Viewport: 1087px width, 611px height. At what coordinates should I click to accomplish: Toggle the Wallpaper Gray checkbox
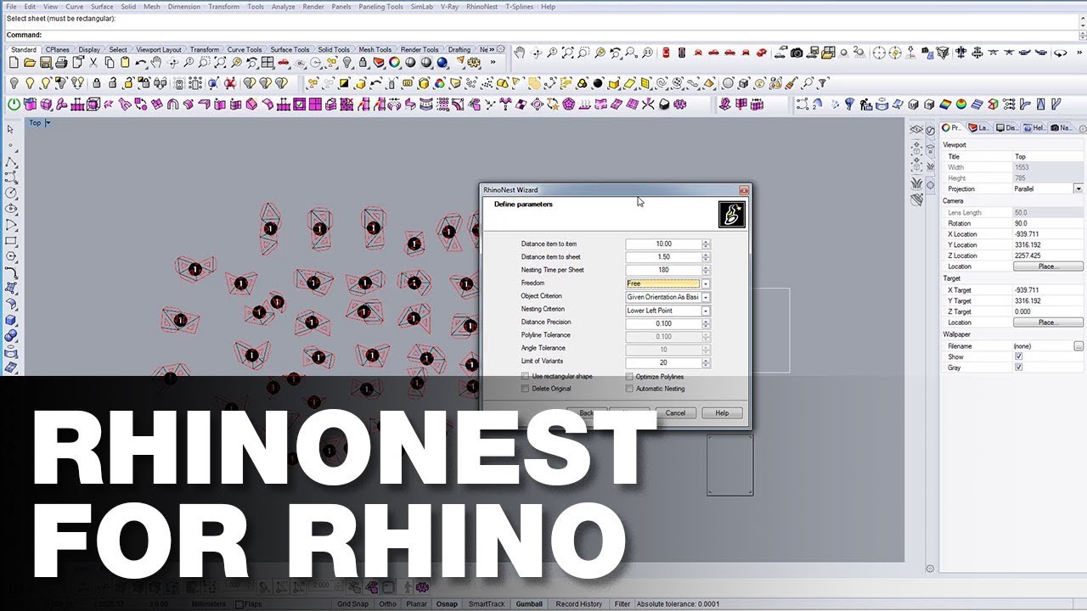pyautogui.click(x=1018, y=367)
